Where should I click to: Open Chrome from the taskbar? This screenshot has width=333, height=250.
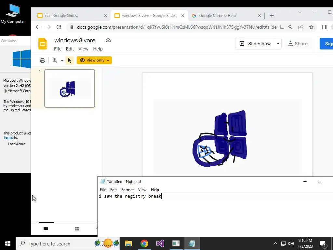click(x=144, y=243)
